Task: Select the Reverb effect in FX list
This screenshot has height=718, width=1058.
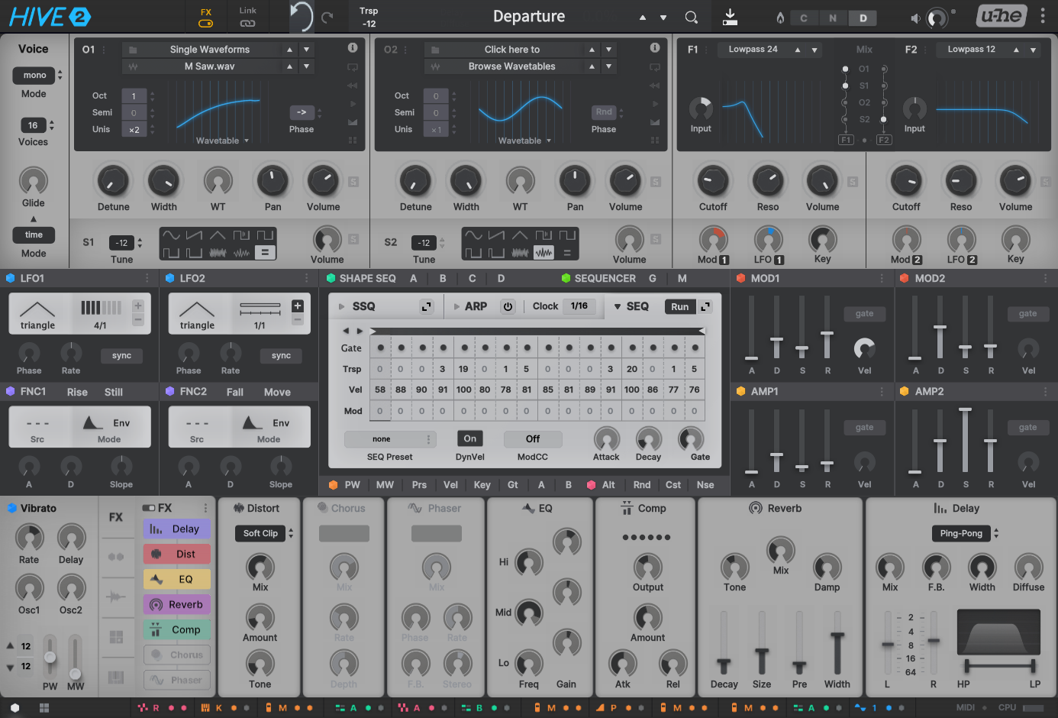Action: [x=176, y=604]
